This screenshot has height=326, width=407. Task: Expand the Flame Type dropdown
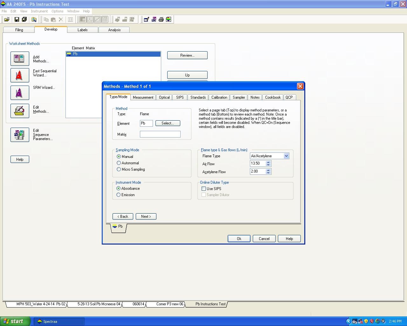pyautogui.click(x=286, y=156)
